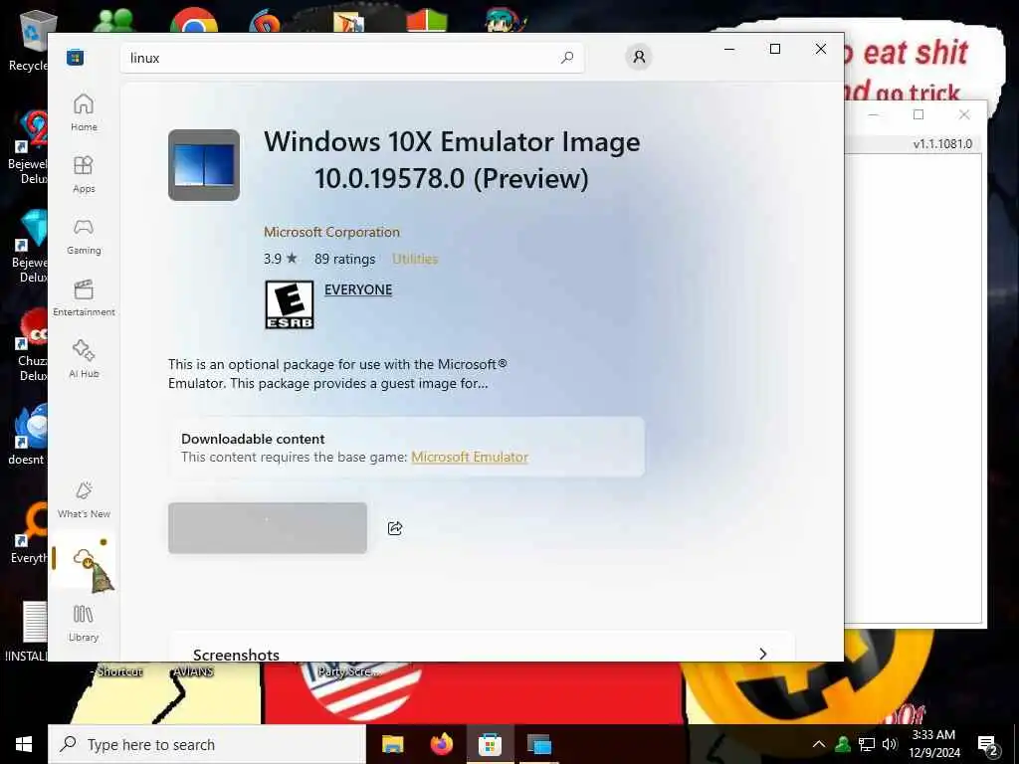This screenshot has width=1019, height=764.
Task: Open the Microsoft Corporation publisher link
Action: pos(331,232)
